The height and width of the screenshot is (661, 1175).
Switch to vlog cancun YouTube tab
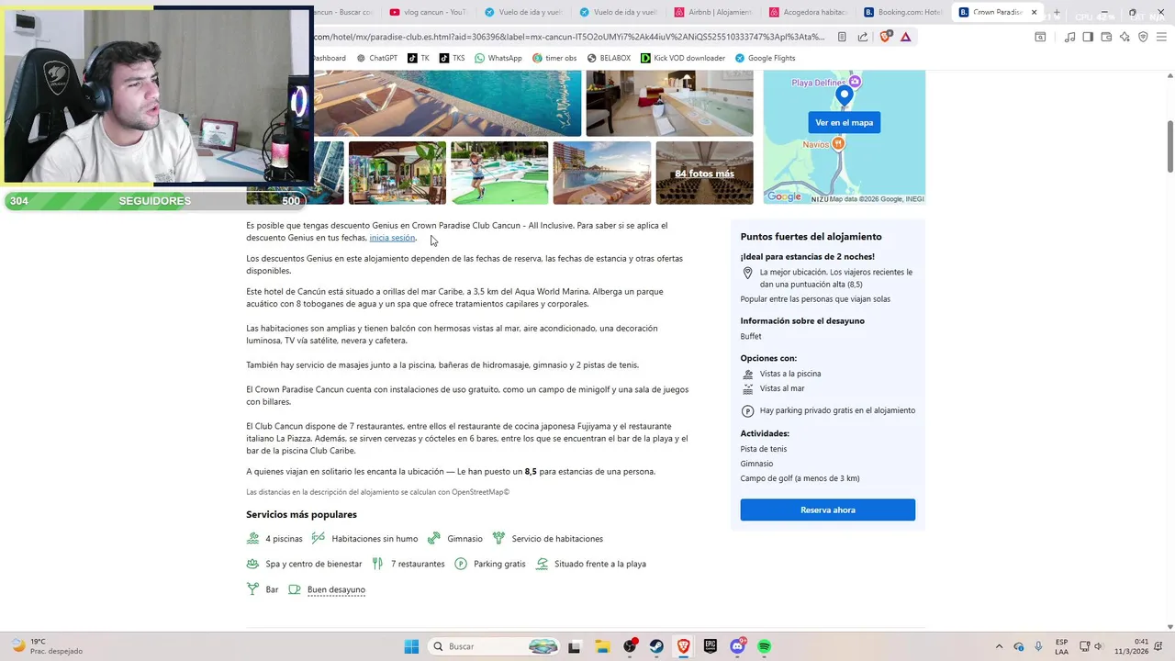428,12
